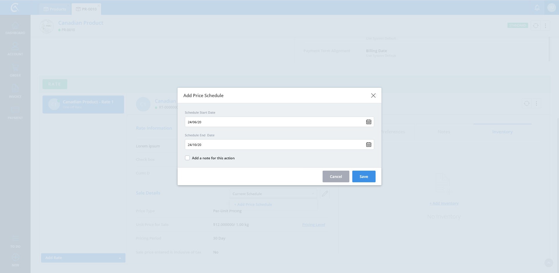Enable 'Add a note for this action'
The height and width of the screenshot is (273, 559).
click(x=187, y=158)
